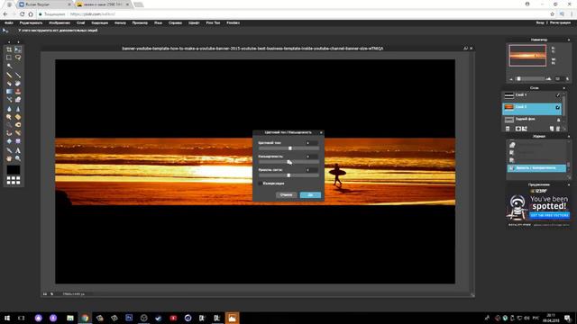
Task: Select the Smudge tool
Action: pos(9,117)
